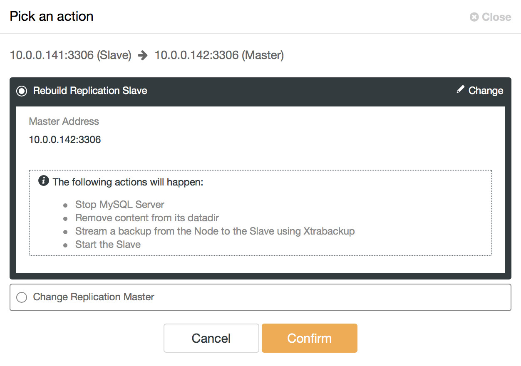Click the Close text link in the header

point(496,17)
